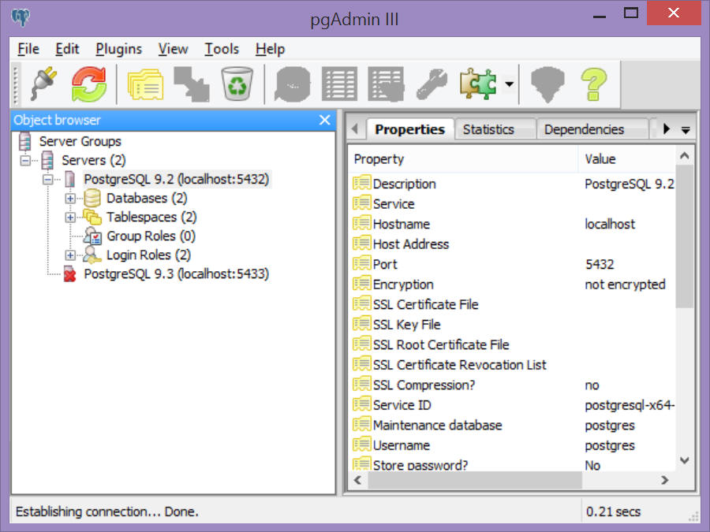Image resolution: width=710 pixels, height=532 pixels.
Task: Click the Username property row icon
Action: 362,445
